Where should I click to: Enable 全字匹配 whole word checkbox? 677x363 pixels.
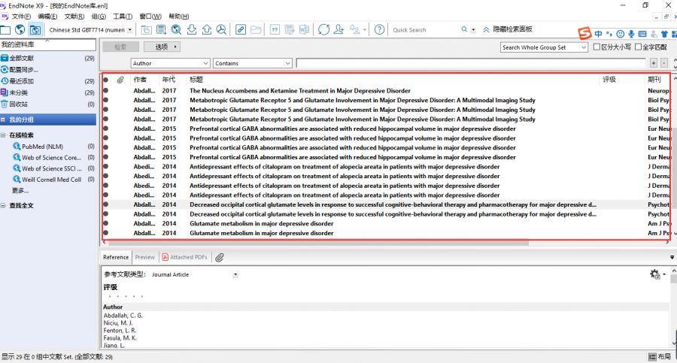pyautogui.click(x=638, y=47)
